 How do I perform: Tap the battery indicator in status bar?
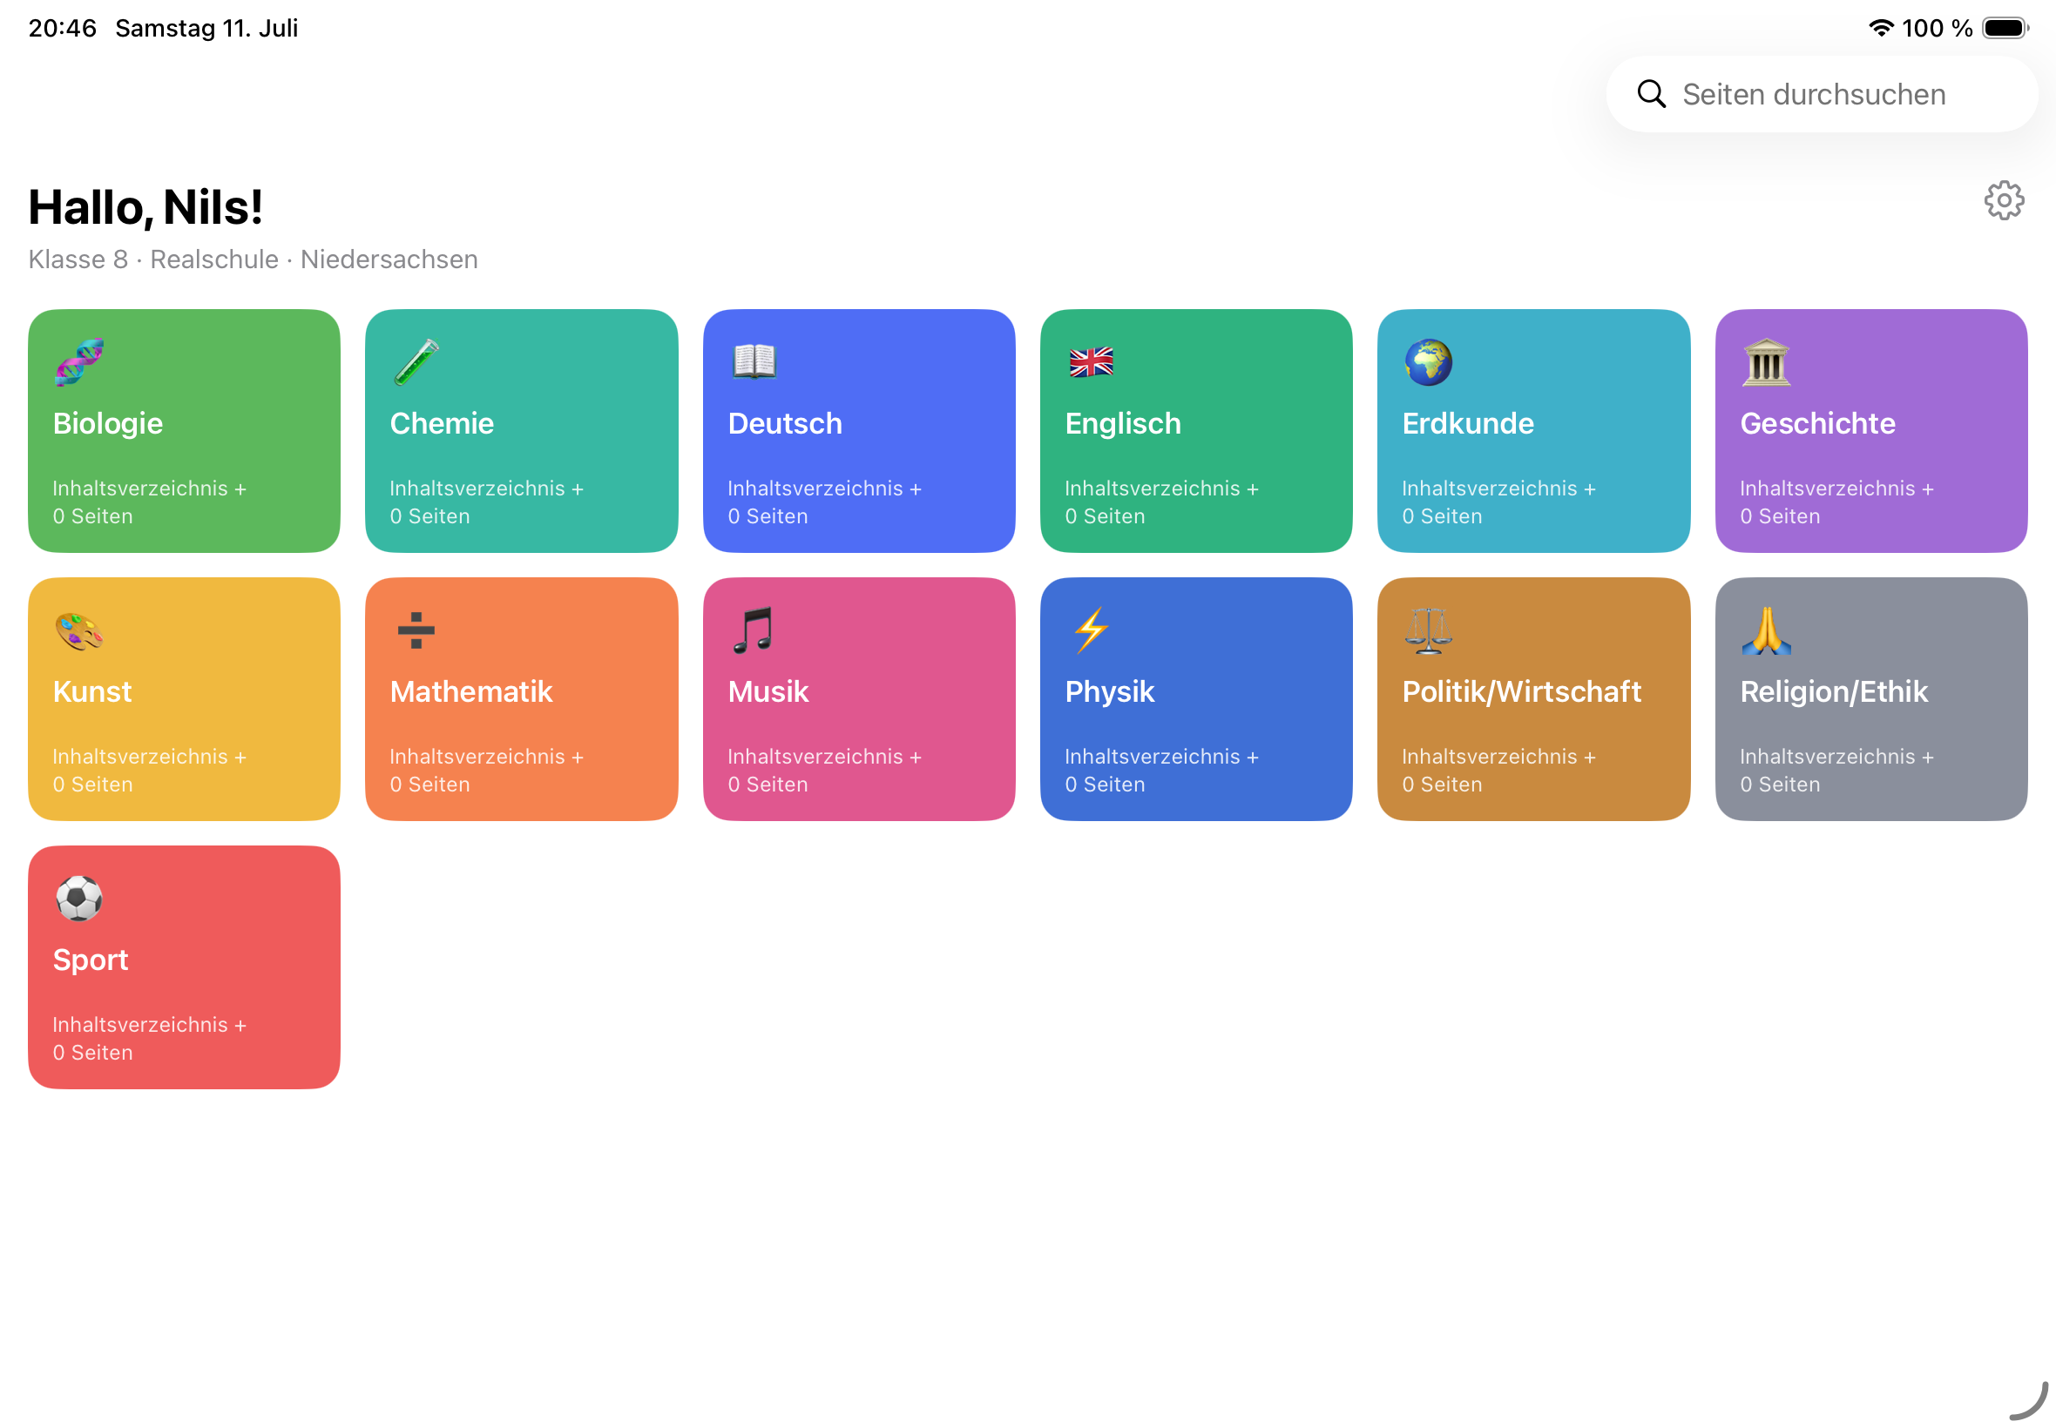point(2005,29)
